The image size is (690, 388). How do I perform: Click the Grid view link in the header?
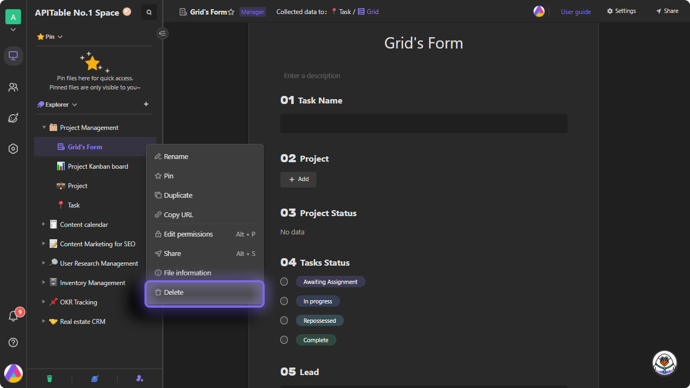coord(368,11)
